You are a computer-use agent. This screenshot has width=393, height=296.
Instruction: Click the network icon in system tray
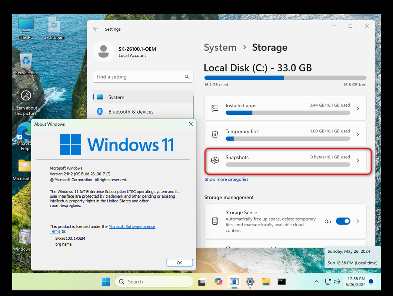tap(328, 282)
